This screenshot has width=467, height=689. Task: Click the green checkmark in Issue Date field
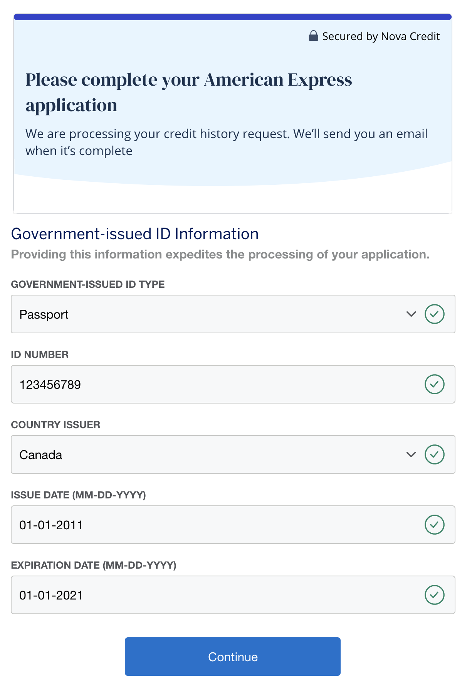point(434,525)
